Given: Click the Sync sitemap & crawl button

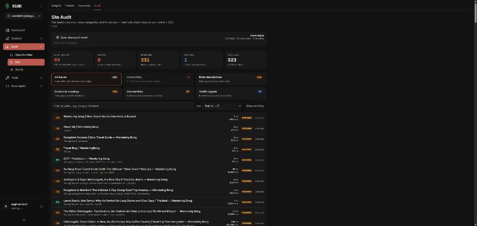Looking at the screenshot, I should pyautogui.click(x=72, y=37).
